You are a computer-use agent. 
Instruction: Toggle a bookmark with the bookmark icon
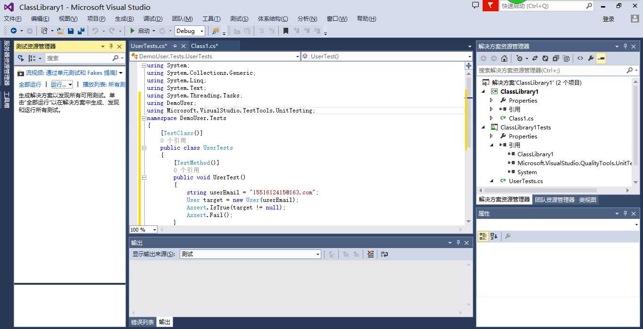click(286, 31)
